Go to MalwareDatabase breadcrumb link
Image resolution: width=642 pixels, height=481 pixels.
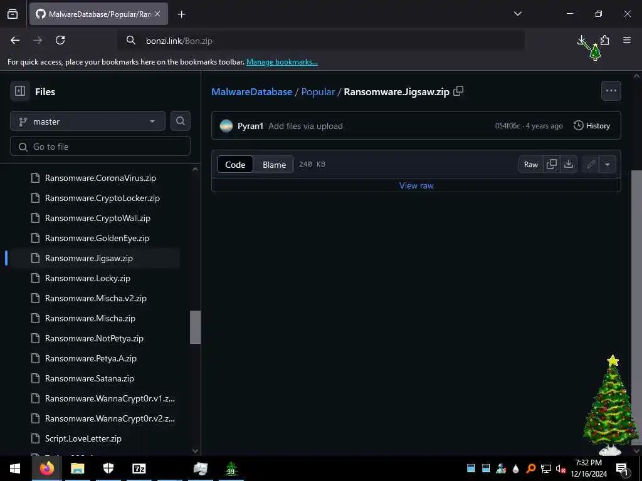(251, 91)
